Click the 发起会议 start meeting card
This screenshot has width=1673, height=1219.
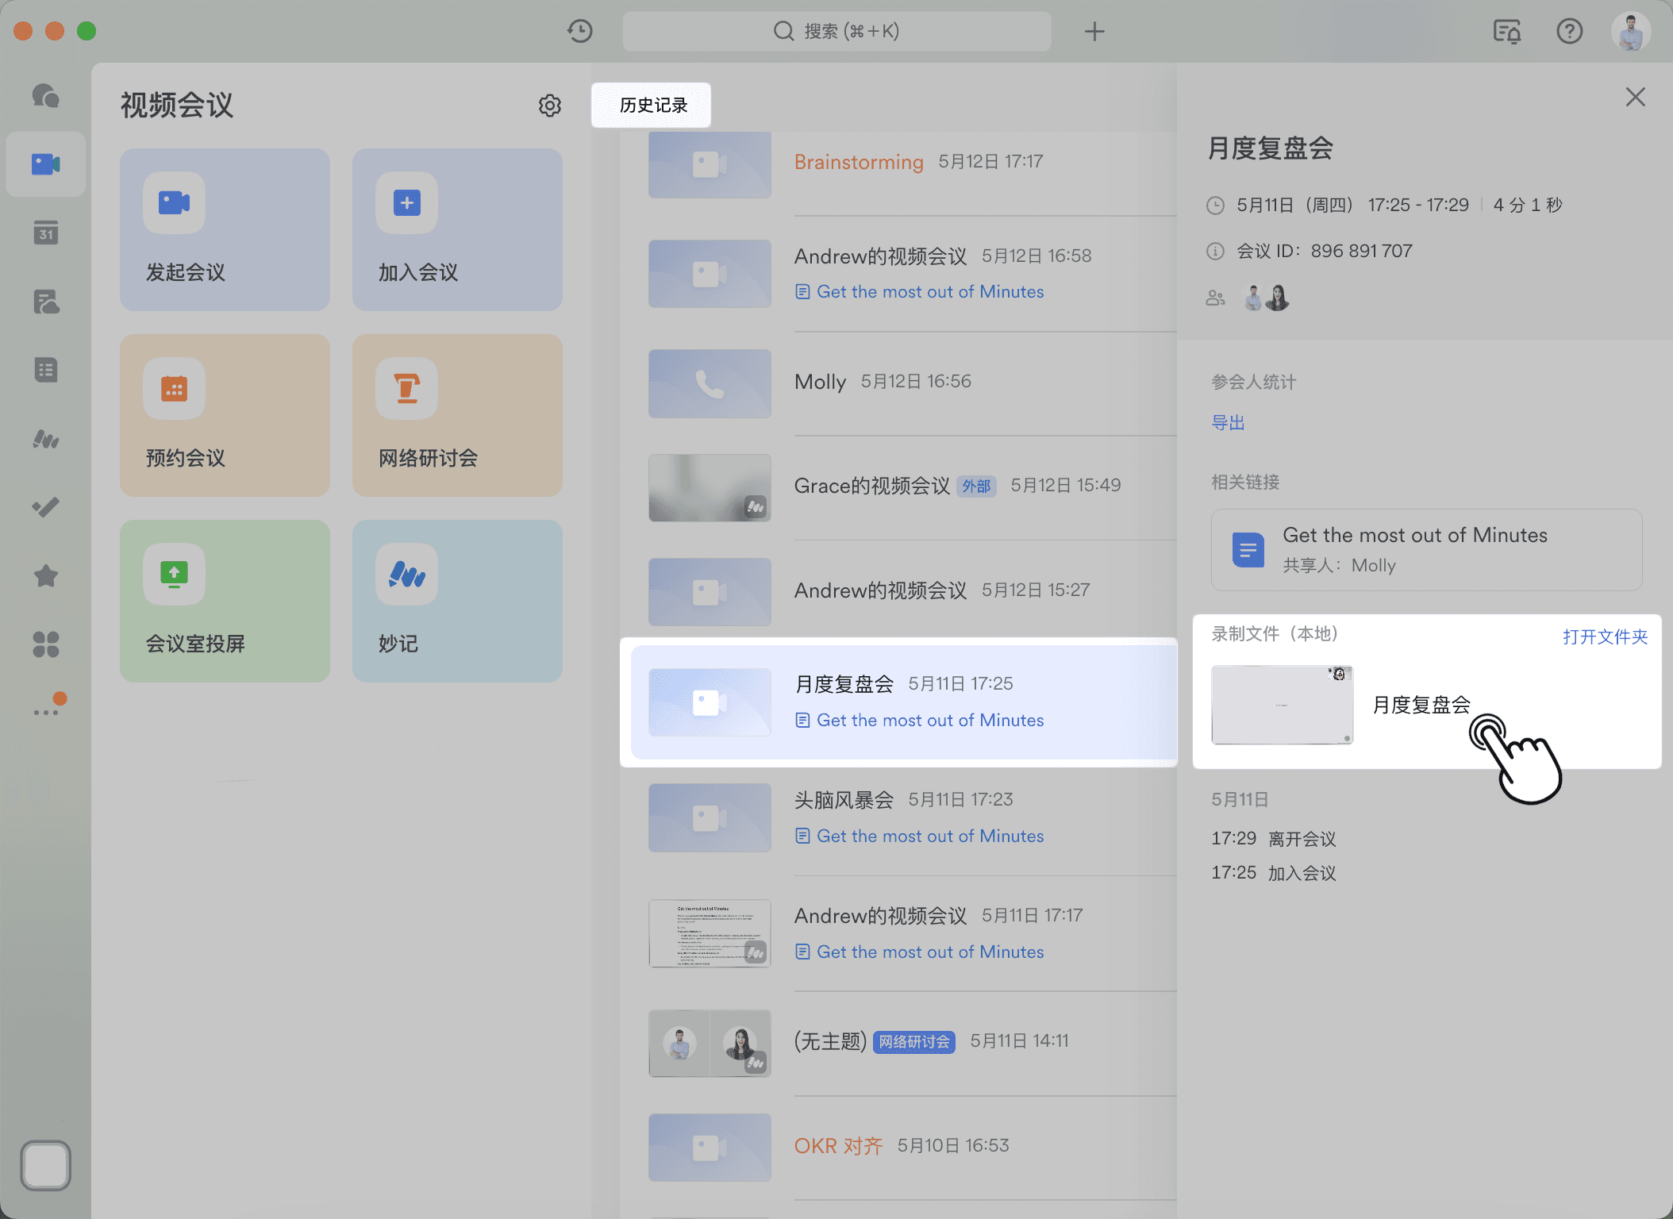[x=225, y=229]
